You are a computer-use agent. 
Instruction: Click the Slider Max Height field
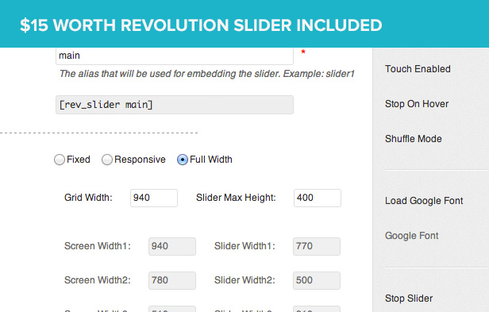(x=318, y=198)
